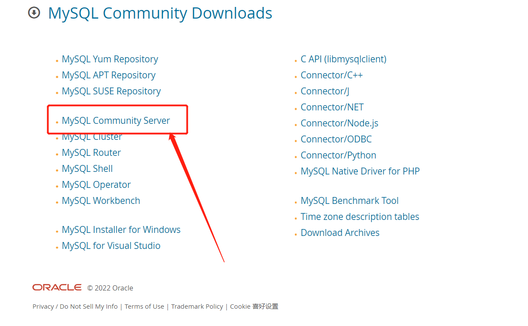This screenshot has height=326, width=528.
Task: Open the Connector/Node.js link
Action: pyautogui.click(x=339, y=123)
